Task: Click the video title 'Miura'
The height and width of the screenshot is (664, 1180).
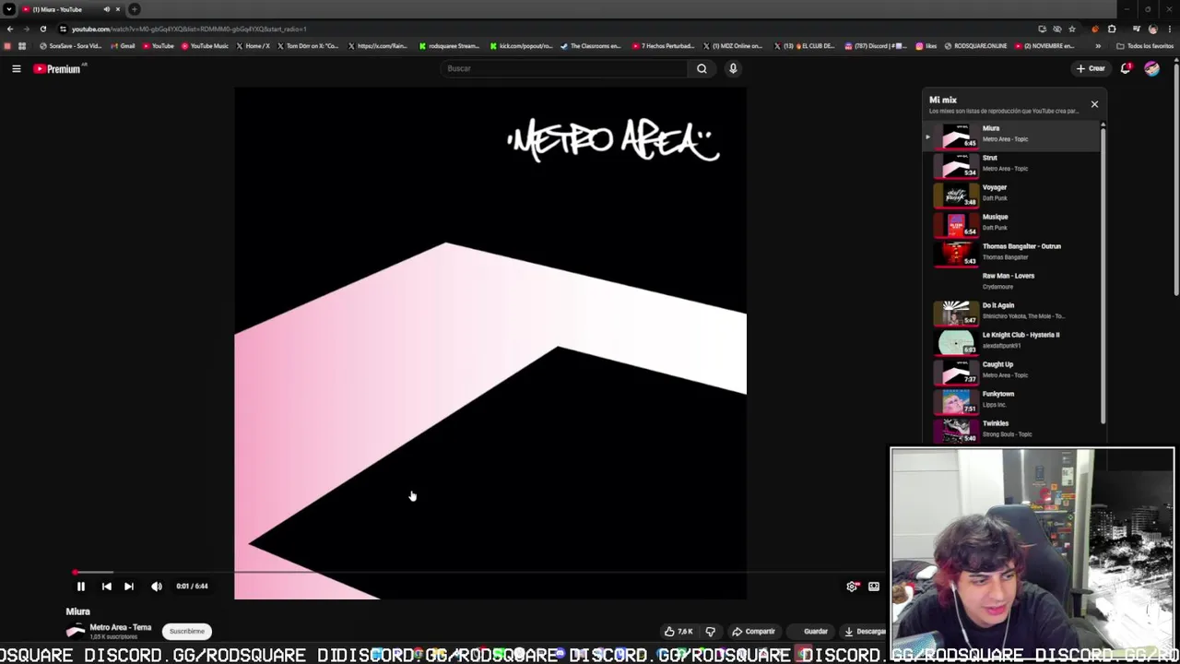Action: point(77,611)
